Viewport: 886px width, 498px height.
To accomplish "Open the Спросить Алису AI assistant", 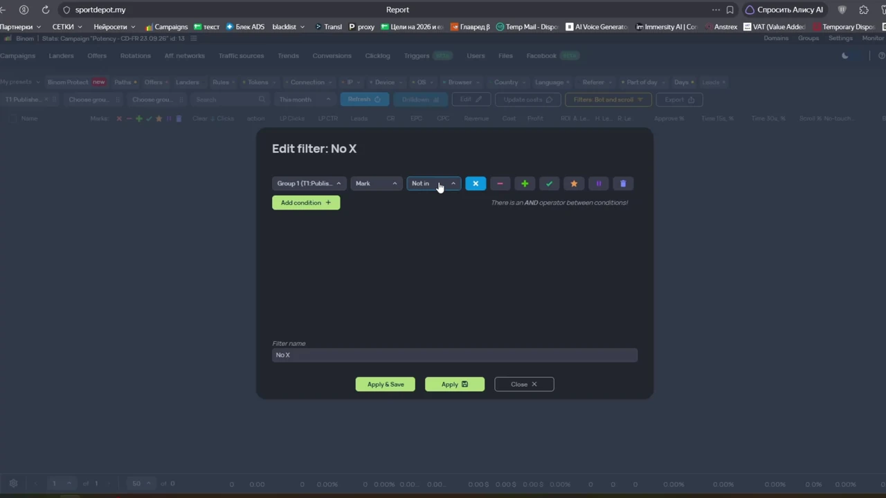I will [784, 10].
